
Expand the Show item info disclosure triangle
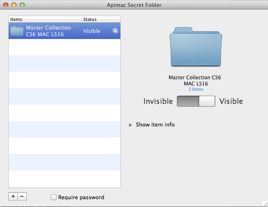131,125
